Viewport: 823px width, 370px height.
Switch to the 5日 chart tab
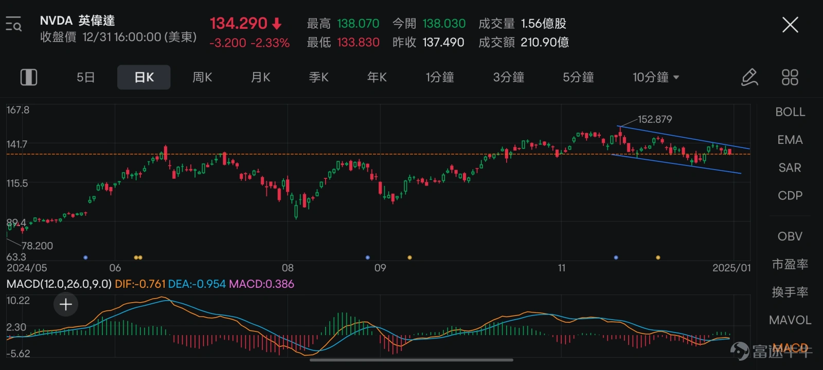click(x=85, y=77)
